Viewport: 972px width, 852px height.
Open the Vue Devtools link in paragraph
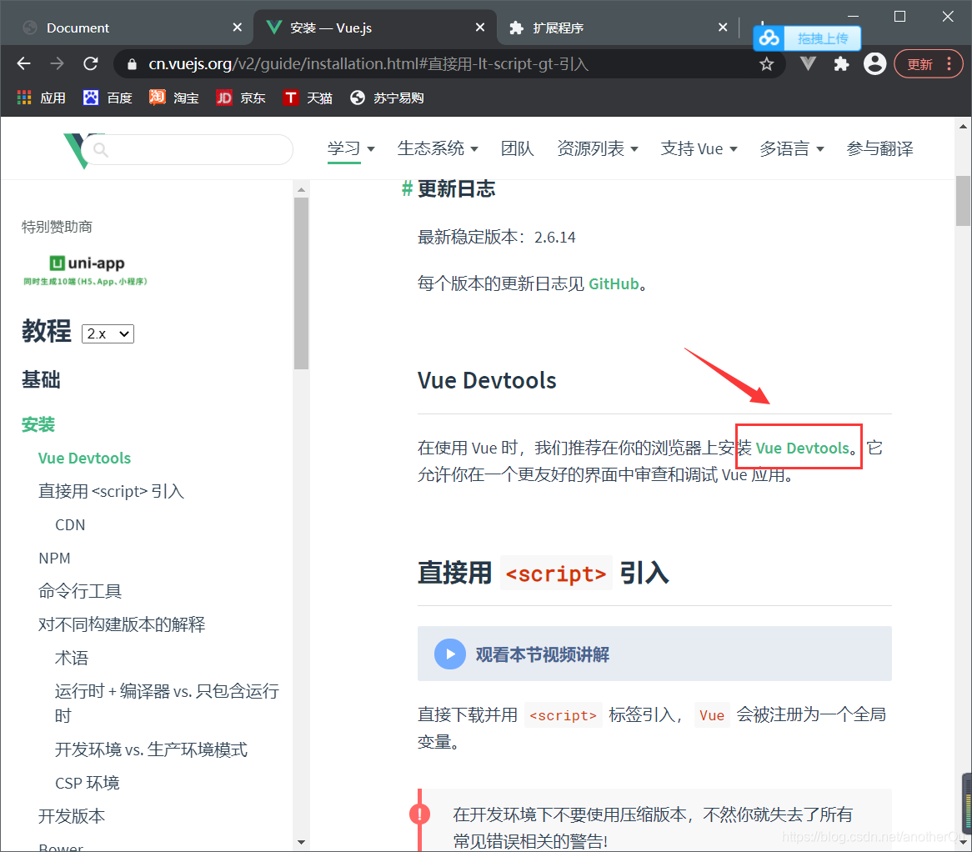(802, 448)
